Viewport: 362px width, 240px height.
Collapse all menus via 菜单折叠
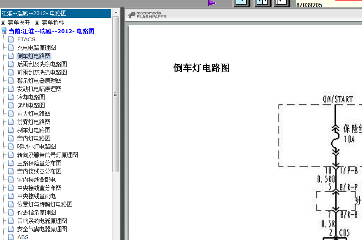(53, 22)
